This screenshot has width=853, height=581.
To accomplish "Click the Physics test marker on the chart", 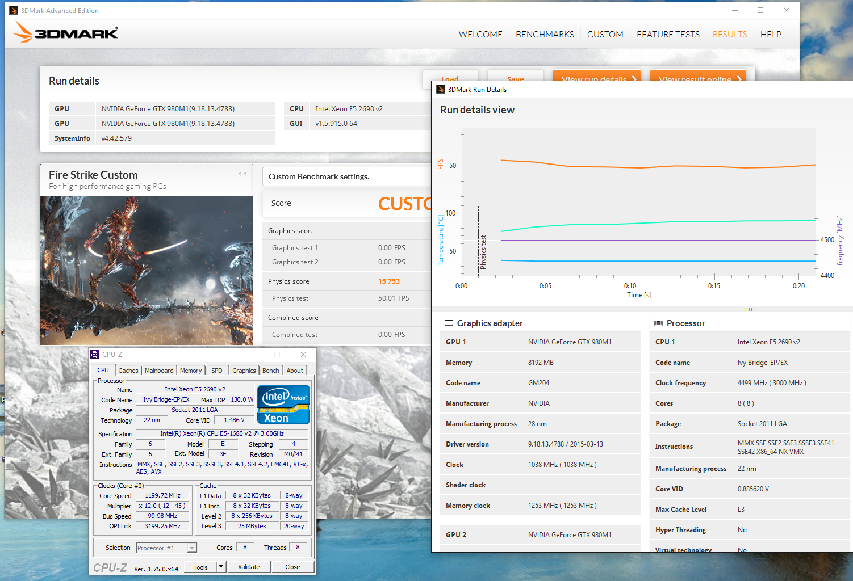I will click(x=483, y=251).
